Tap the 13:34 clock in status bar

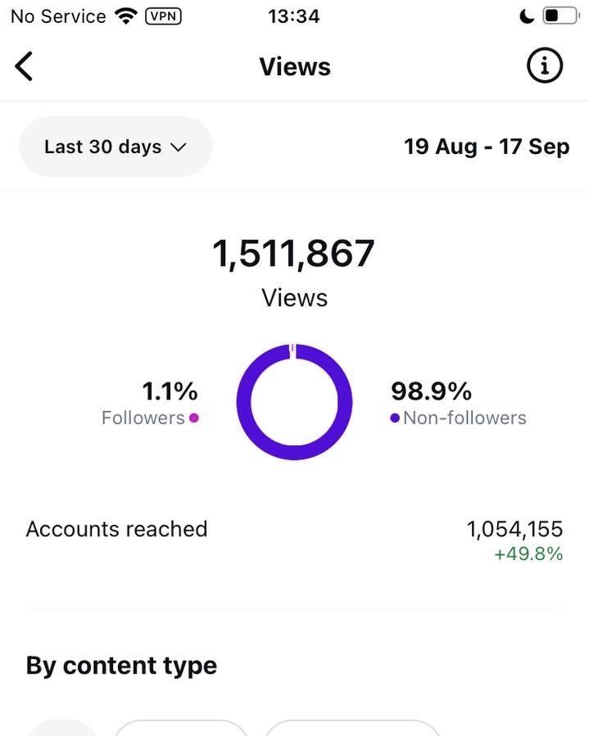(x=294, y=16)
